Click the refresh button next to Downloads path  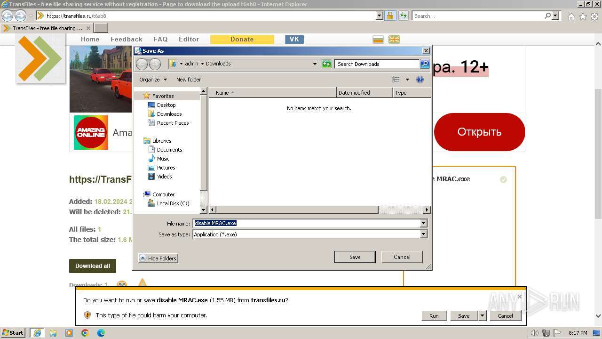(326, 64)
